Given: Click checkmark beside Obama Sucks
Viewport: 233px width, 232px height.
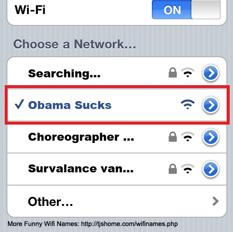Looking at the screenshot, I should coord(20,104).
